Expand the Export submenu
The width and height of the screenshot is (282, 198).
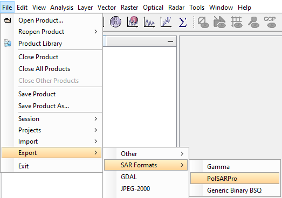(51, 153)
